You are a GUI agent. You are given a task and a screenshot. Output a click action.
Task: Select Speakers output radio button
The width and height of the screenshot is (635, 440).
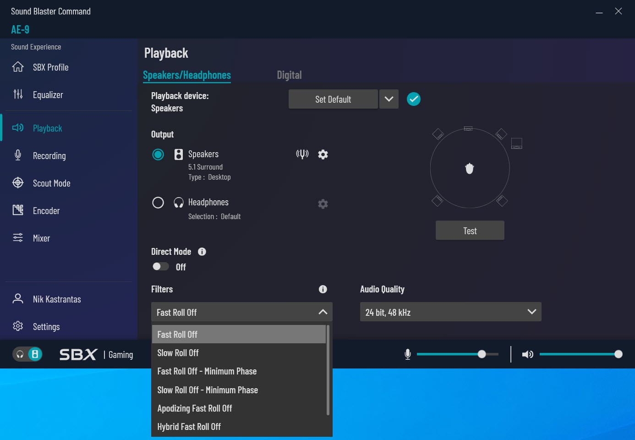pyautogui.click(x=158, y=154)
